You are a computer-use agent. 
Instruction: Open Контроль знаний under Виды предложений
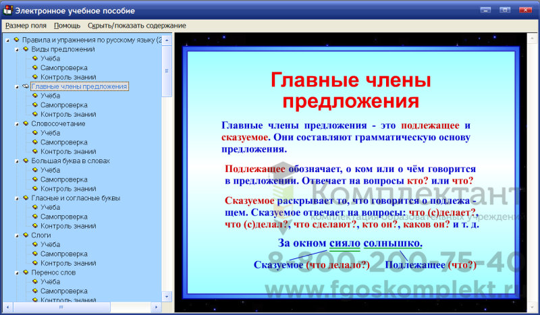(x=68, y=77)
